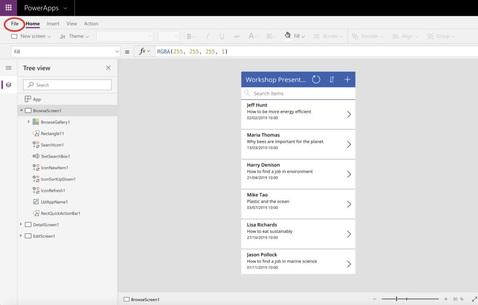
Task: Switch to the Insert tab
Action: (x=53, y=24)
